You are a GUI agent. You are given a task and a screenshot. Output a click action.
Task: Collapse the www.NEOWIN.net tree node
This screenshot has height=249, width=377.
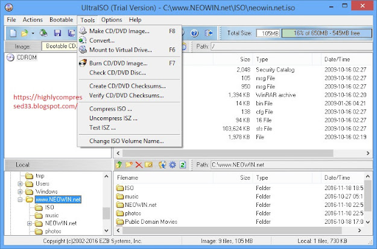20,200
